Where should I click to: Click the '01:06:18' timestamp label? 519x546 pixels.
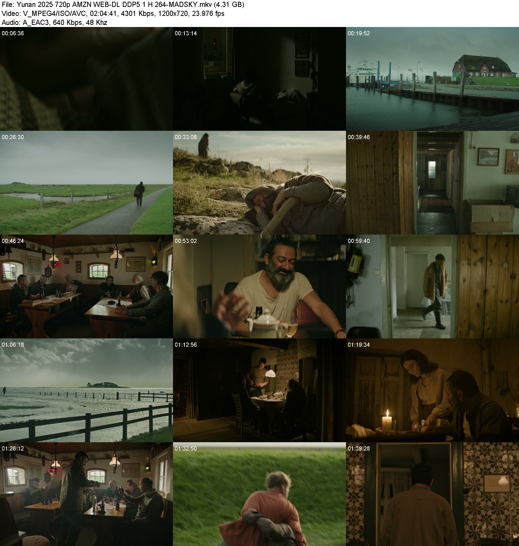click(13, 345)
